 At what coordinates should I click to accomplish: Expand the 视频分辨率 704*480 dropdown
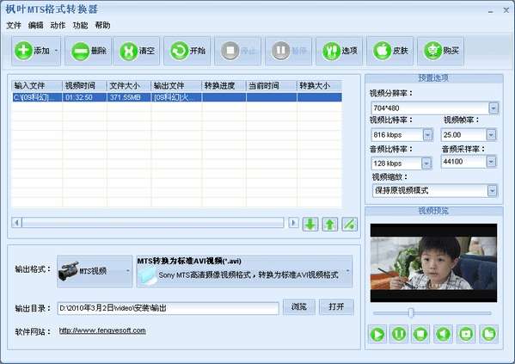(x=494, y=108)
